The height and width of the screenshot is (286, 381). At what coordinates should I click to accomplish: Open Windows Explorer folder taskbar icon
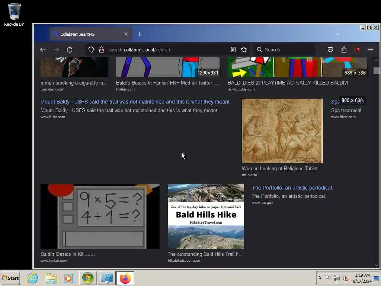pos(51,279)
